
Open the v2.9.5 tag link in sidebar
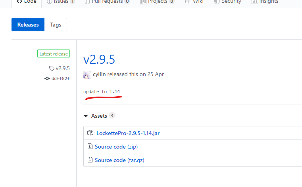[x=63, y=68]
